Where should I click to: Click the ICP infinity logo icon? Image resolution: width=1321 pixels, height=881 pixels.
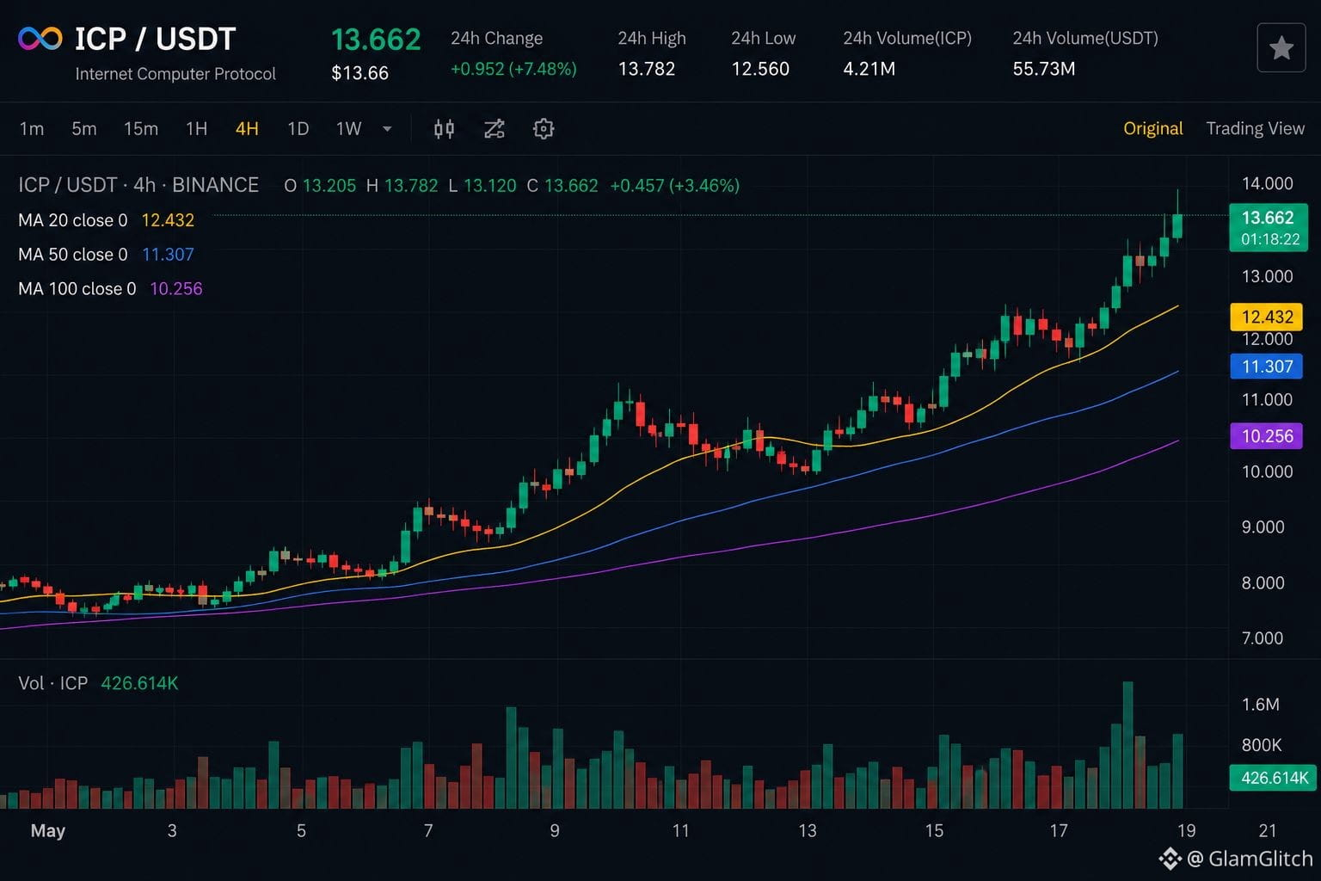click(40, 39)
